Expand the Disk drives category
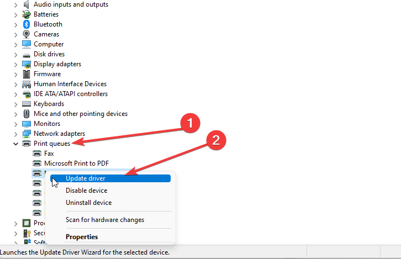This screenshot has height=259, width=401. 15,55
